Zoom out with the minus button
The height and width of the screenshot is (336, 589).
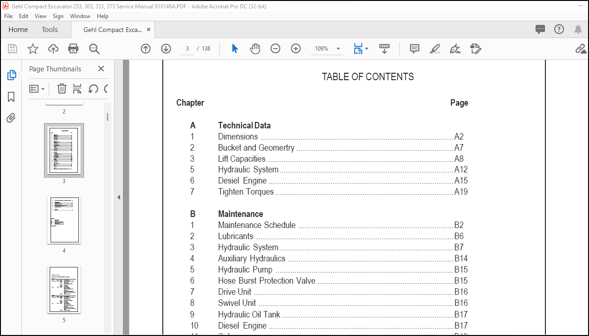click(275, 49)
